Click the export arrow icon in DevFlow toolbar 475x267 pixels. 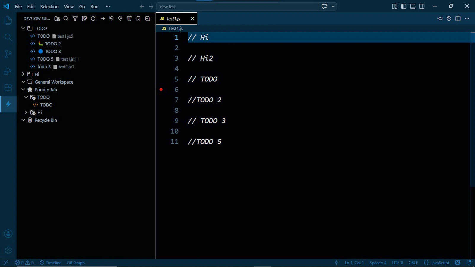coord(102,19)
